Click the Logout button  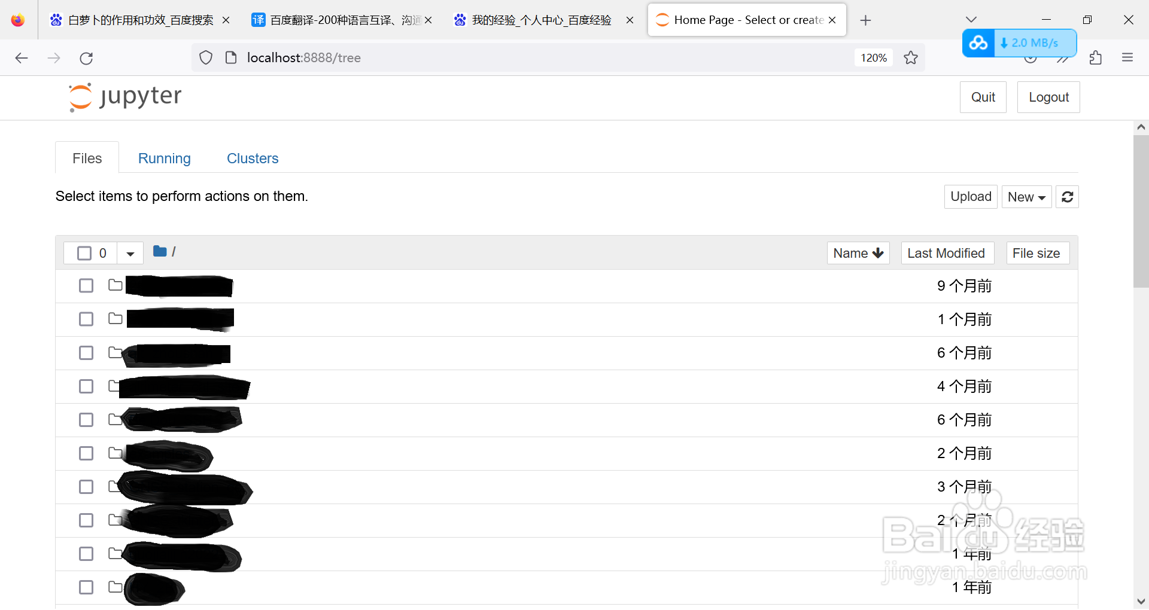coord(1048,97)
